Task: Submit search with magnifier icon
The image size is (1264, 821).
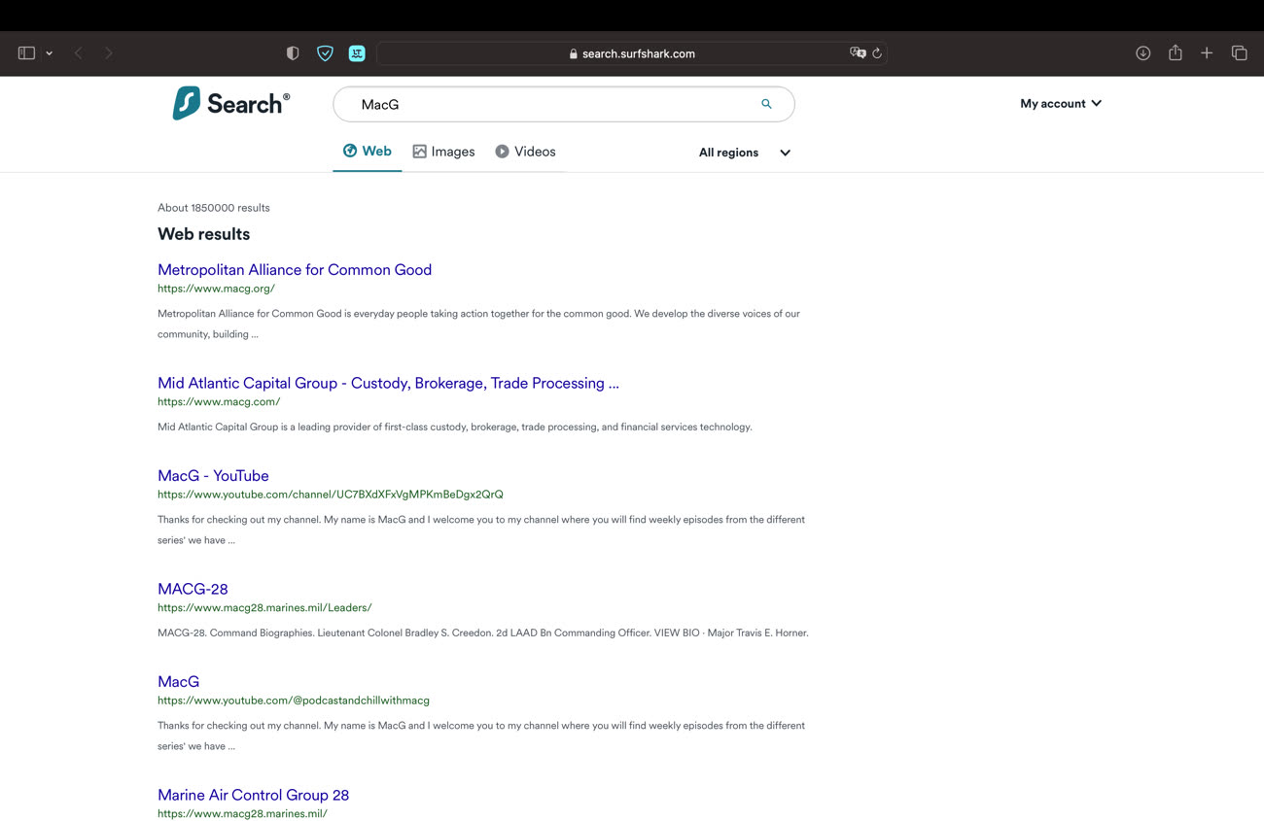Action: pos(766,104)
